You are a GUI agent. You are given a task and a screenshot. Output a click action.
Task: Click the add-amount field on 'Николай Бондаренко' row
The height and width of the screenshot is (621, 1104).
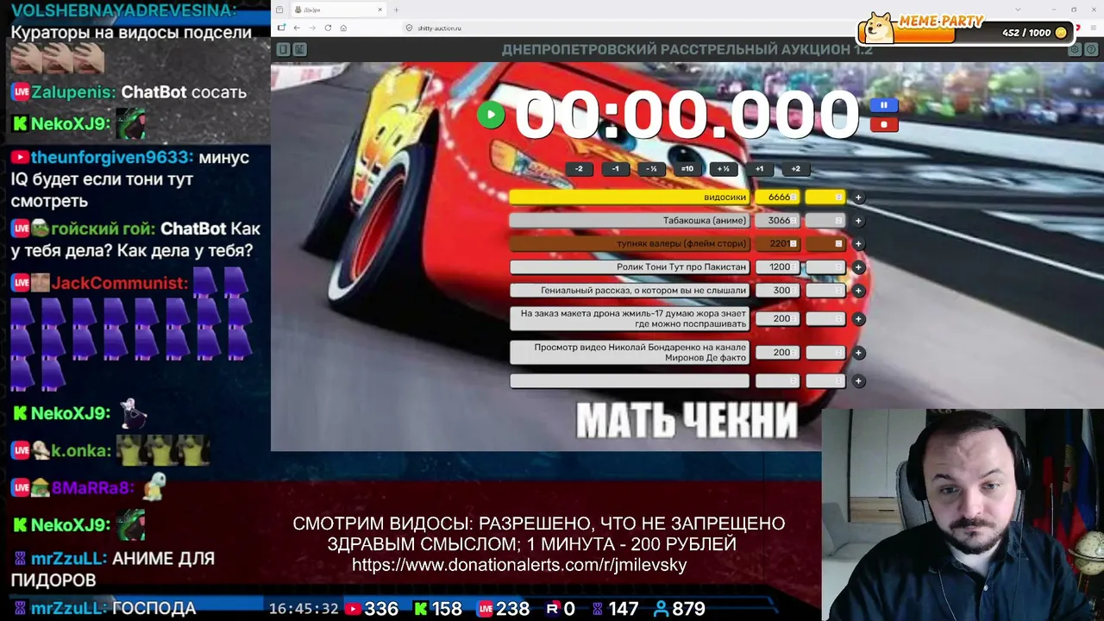(825, 353)
